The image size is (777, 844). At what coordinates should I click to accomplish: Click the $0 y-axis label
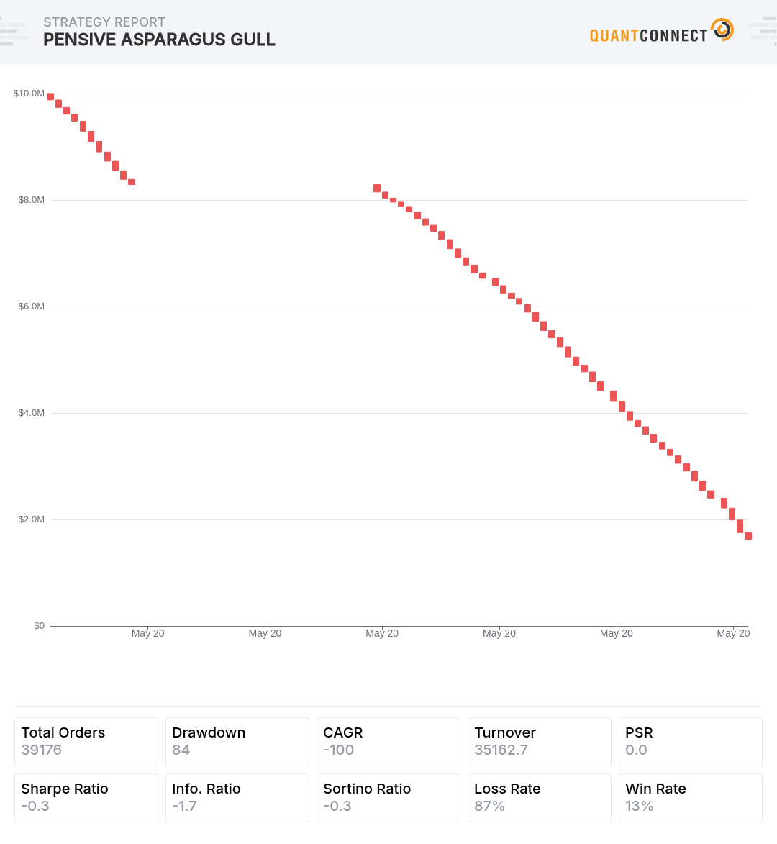40,626
